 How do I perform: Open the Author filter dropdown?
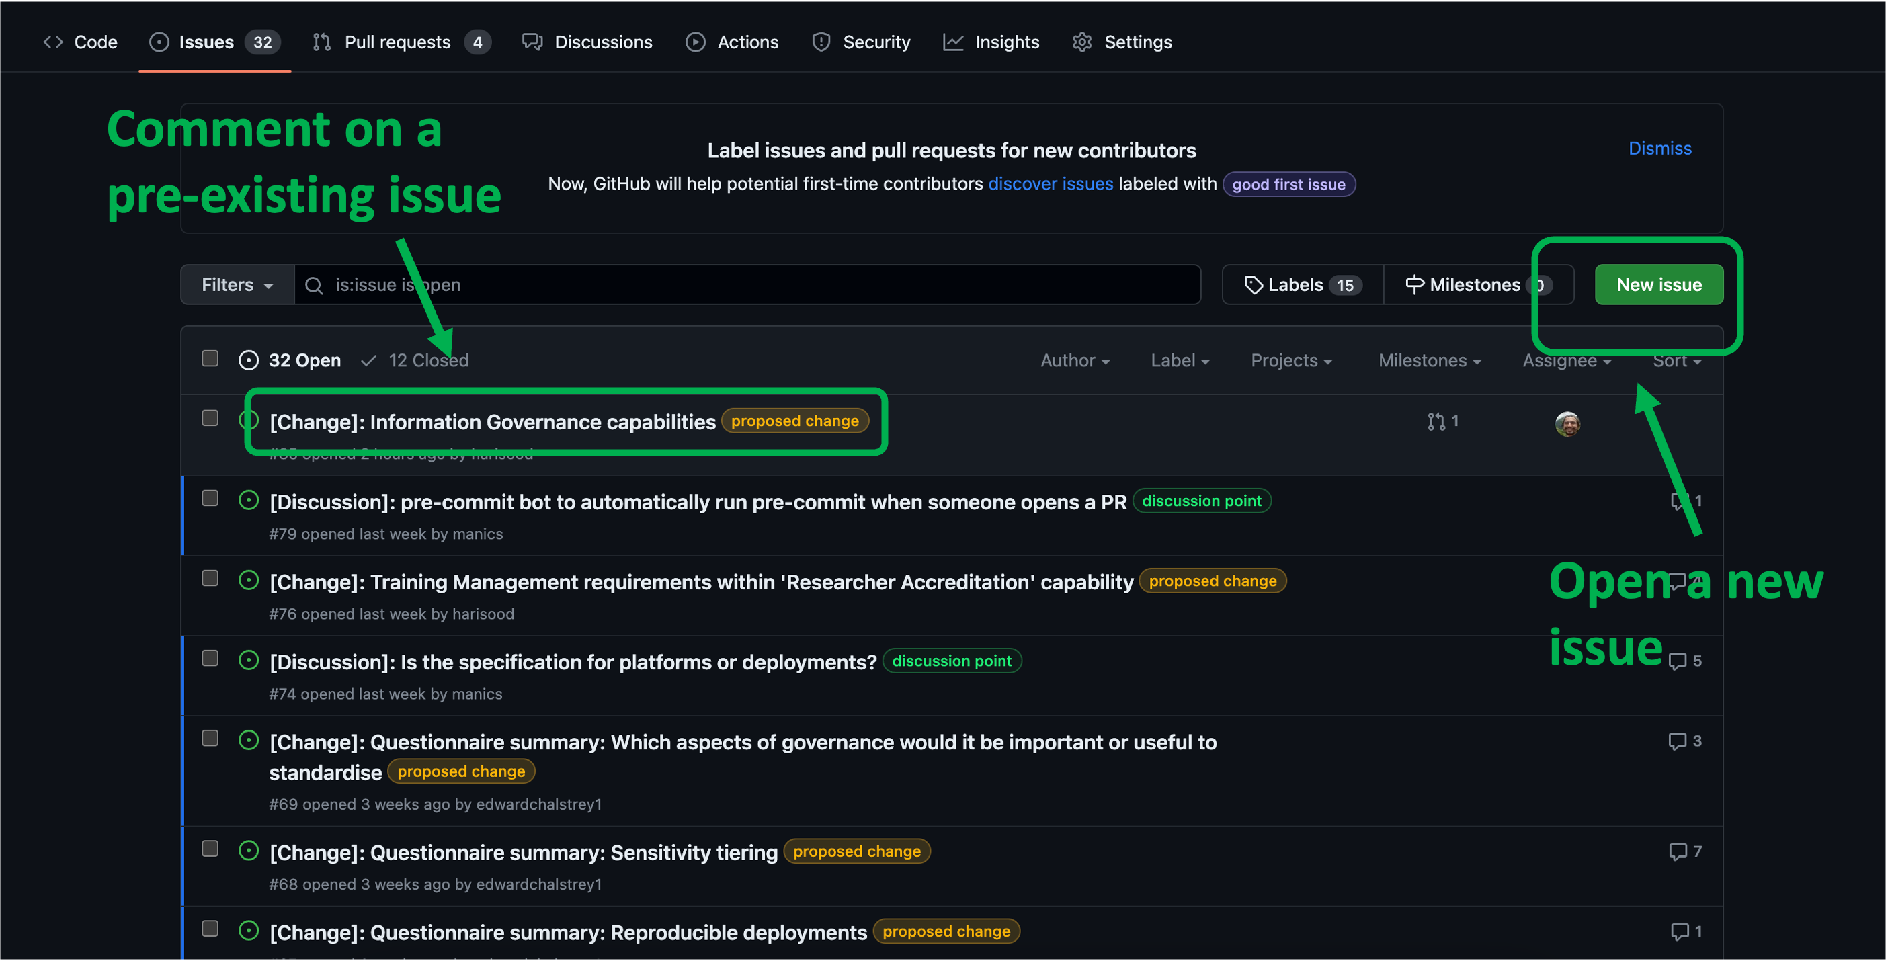click(x=1075, y=361)
